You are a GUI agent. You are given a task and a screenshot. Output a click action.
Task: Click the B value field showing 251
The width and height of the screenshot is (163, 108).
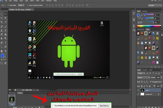(x=157, y=22)
